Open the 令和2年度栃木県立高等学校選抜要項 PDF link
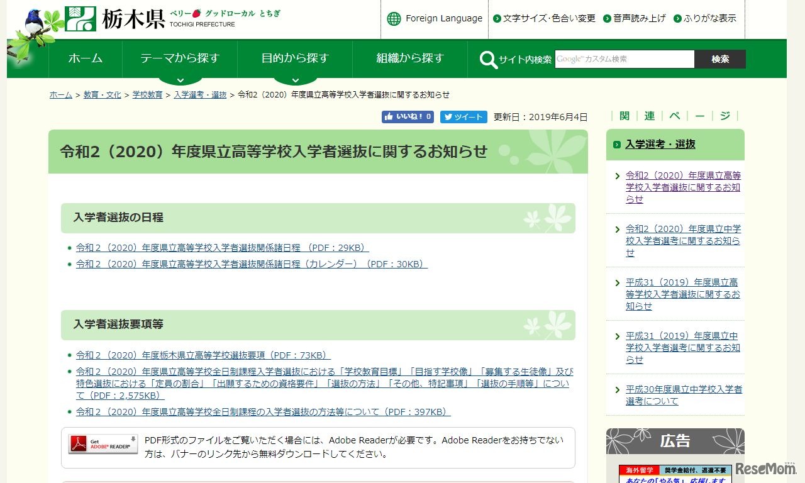This screenshot has width=805, height=483. 201,355
